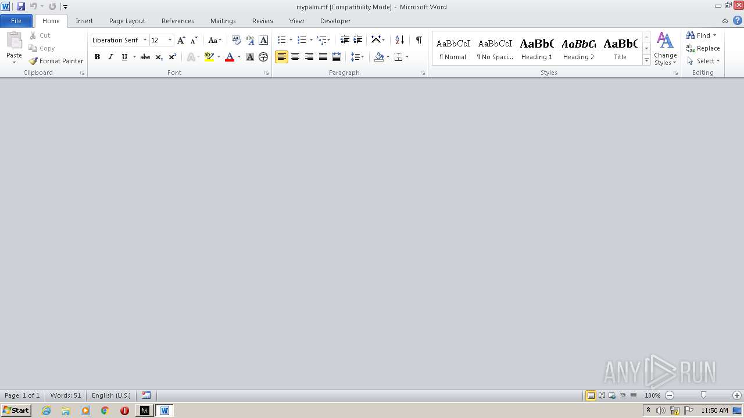Apply Title style

tap(620, 49)
